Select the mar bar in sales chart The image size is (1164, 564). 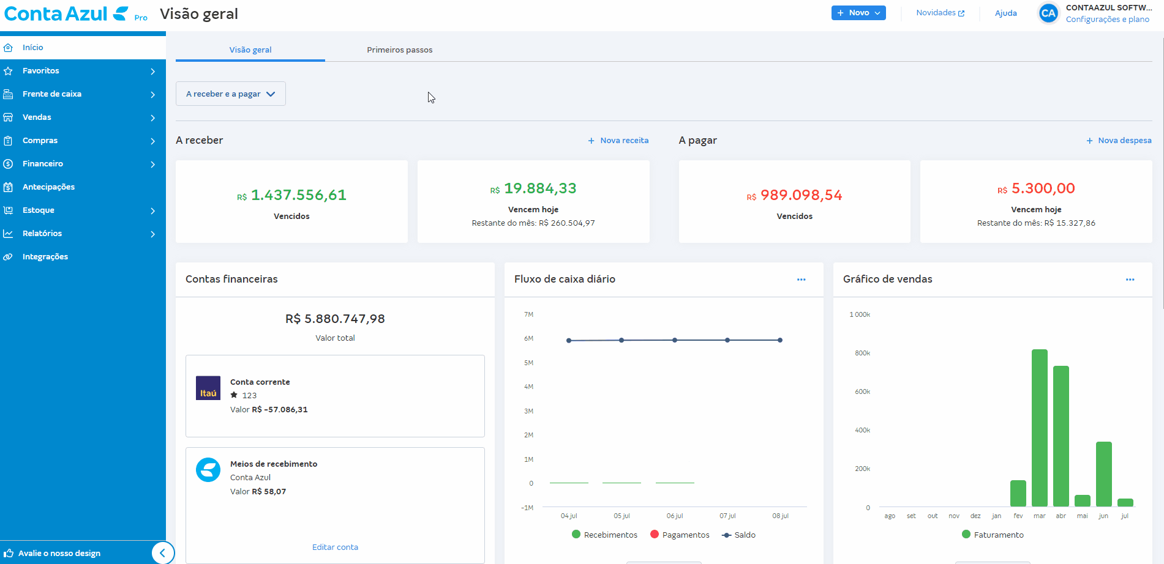(1040, 428)
